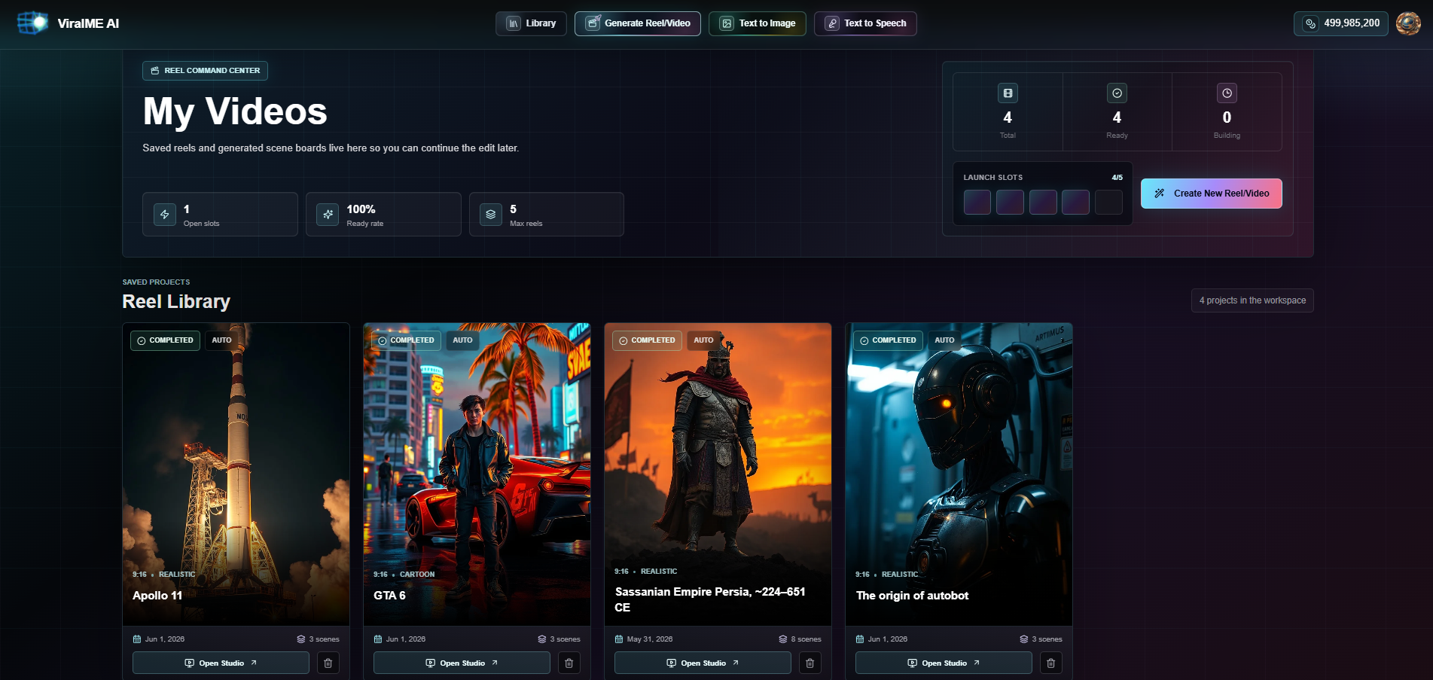Click the Ready rate sparkle icon
1433x680 pixels.
coord(328,215)
